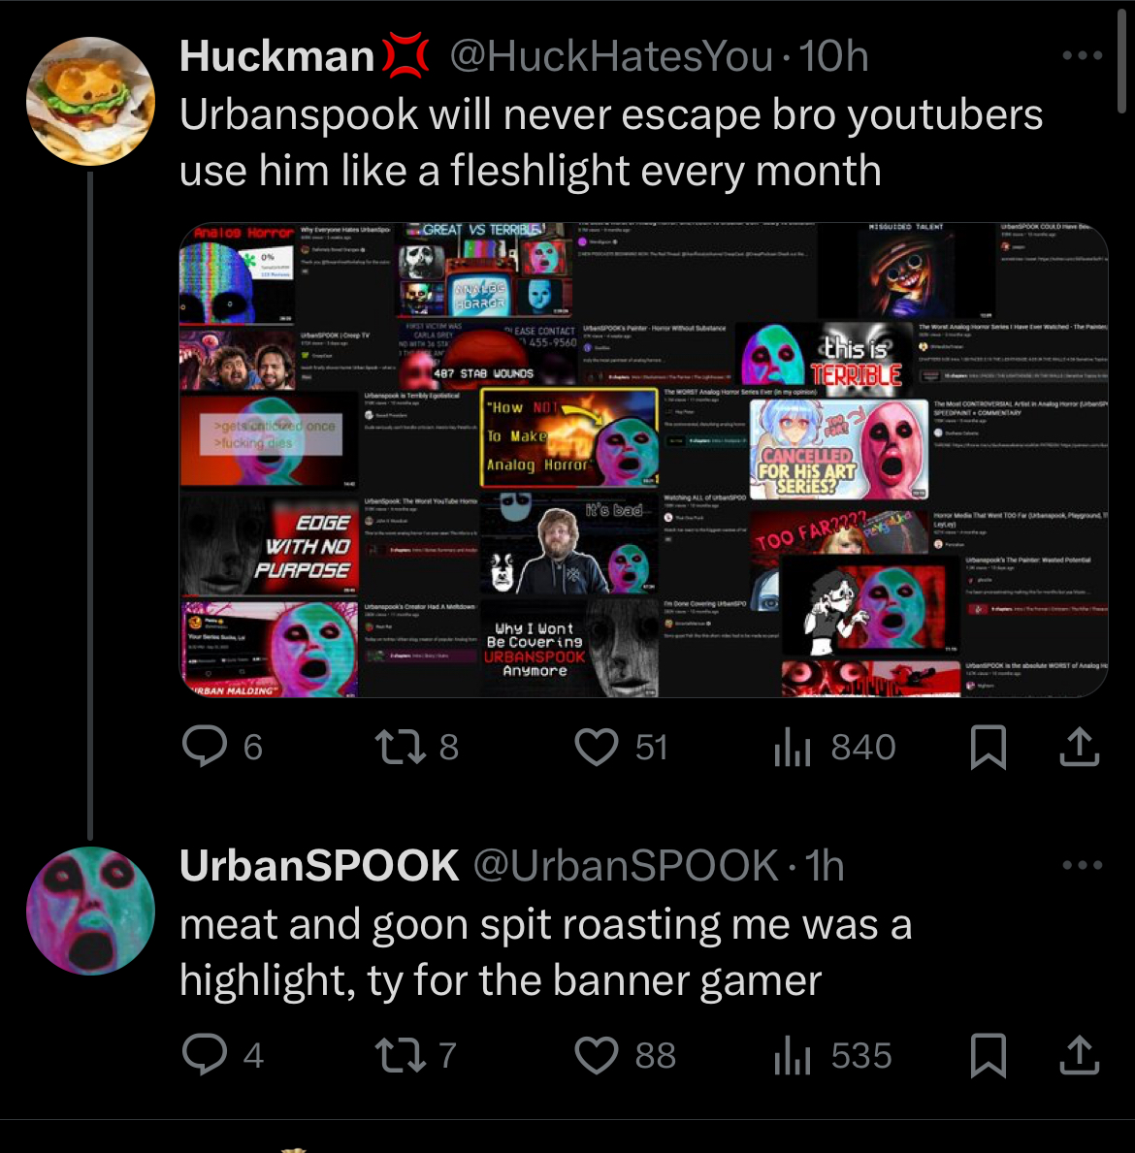Bookmark UrbanSPOOK's reply
The image size is (1135, 1153).
pos(988,1054)
